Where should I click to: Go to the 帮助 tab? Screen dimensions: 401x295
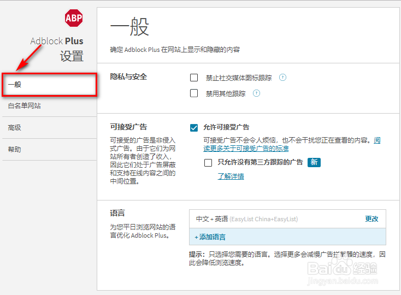pyautogui.click(x=49, y=150)
